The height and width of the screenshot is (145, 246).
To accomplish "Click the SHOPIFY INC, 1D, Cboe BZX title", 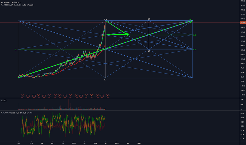I will tap(11, 2).
